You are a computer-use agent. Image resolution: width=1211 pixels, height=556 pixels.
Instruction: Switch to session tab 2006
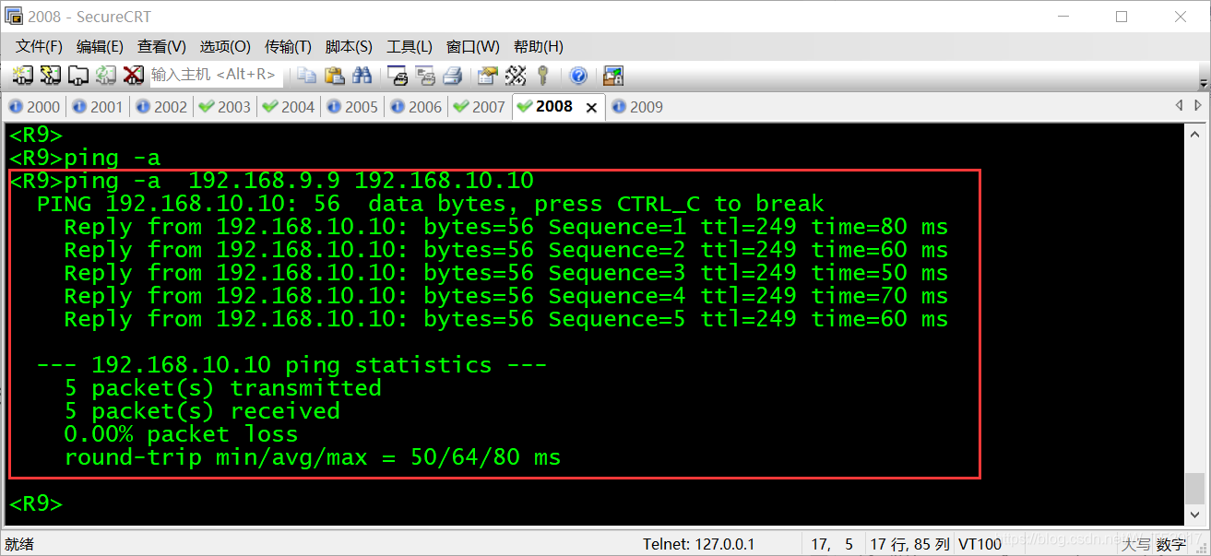point(416,107)
